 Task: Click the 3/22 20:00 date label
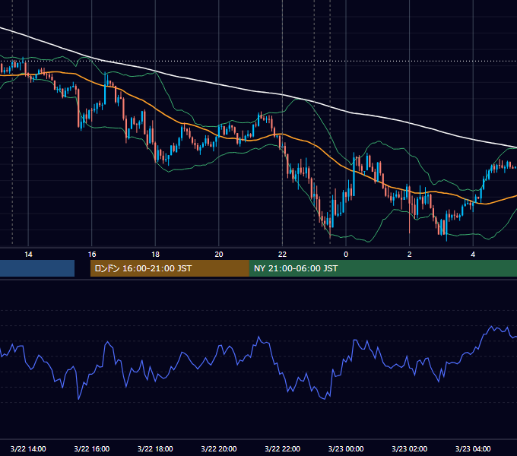pyautogui.click(x=219, y=448)
